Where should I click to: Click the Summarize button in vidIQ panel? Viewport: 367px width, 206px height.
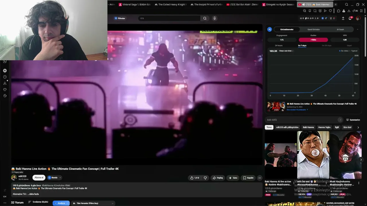(353, 120)
